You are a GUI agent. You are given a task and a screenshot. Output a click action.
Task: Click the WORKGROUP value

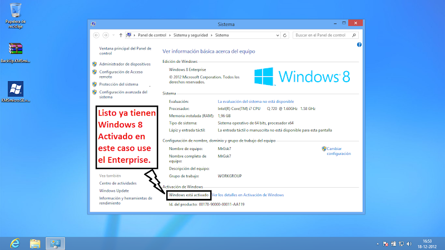[230, 176]
